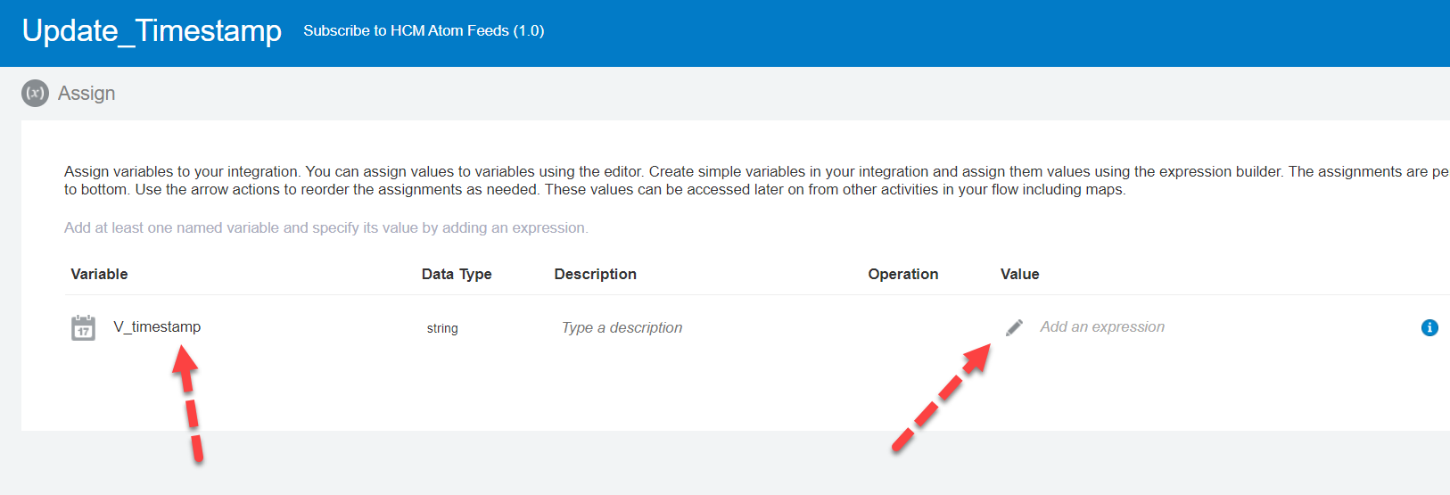Click the grey hint about adding a named variable
Viewport: 1450px width, 495px height.
[325, 227]
